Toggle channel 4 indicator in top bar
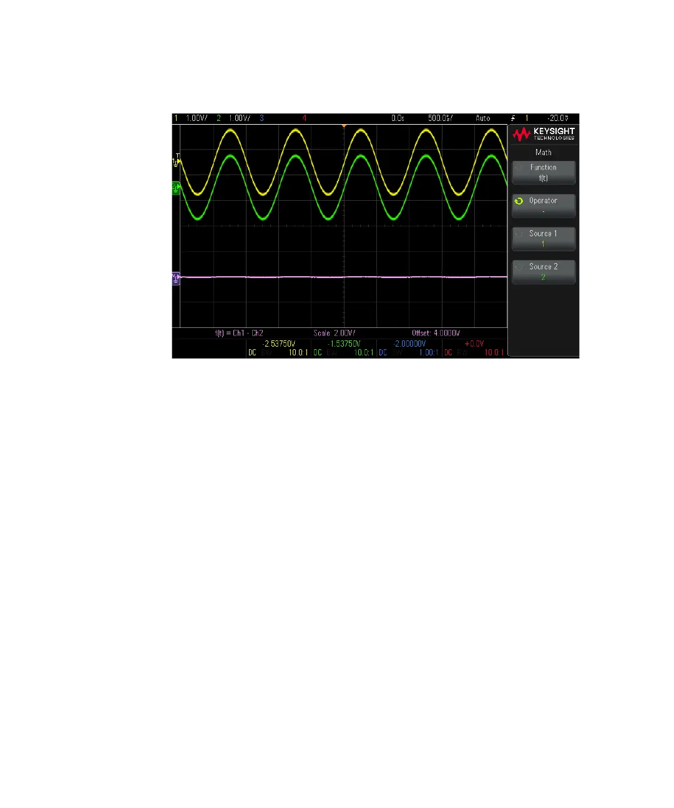The image size is (674, 808). pyautogui.click(x=305, y=118)
